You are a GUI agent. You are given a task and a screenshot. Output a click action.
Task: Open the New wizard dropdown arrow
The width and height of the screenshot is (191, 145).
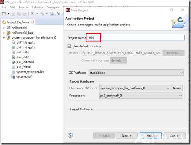click(x=8, y=13)
